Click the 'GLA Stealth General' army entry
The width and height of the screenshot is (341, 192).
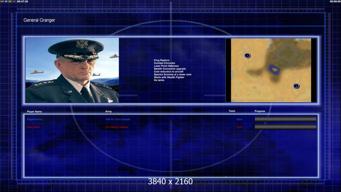[116, 127]
